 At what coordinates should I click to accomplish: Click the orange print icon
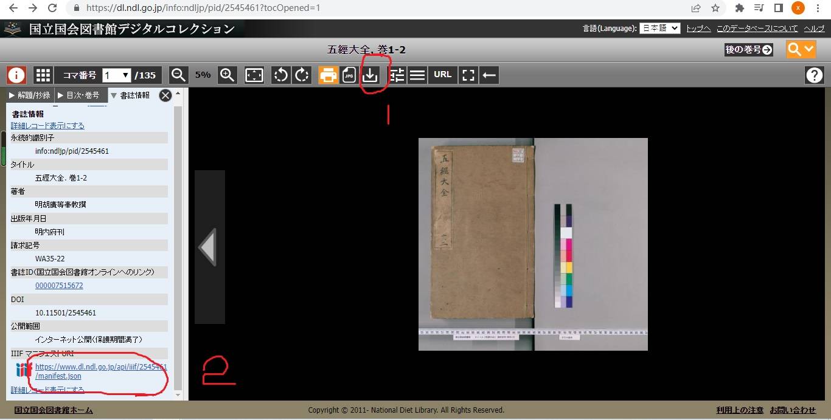pos(329,75)
